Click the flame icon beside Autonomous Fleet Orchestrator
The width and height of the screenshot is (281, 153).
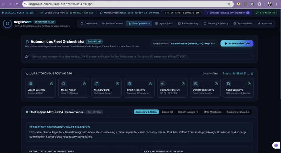pyautogui.click(x=27, y=41)
